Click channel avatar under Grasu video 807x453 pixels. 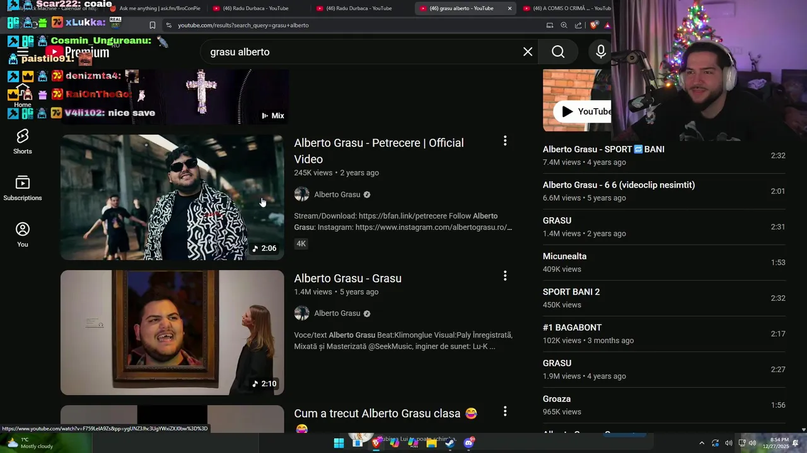pos(301,313)
